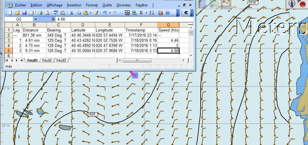
Task: Open the Undo history dropdown arrow
Action: coord(109,13)
